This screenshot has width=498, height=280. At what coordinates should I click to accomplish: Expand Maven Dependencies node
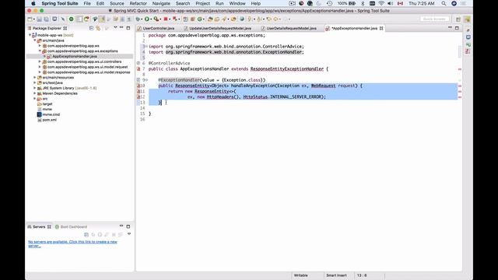pos(35,93)
